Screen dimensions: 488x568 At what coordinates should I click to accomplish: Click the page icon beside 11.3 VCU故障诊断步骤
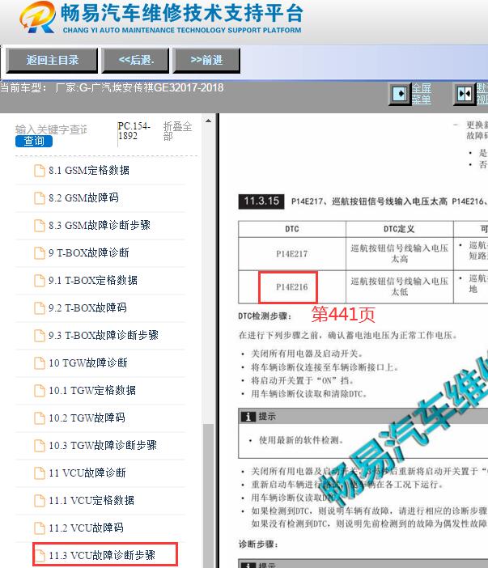[40, 555]
